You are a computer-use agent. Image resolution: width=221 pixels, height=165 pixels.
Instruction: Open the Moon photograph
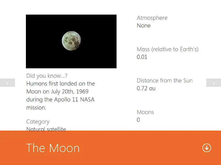click(x=71, y=41)
